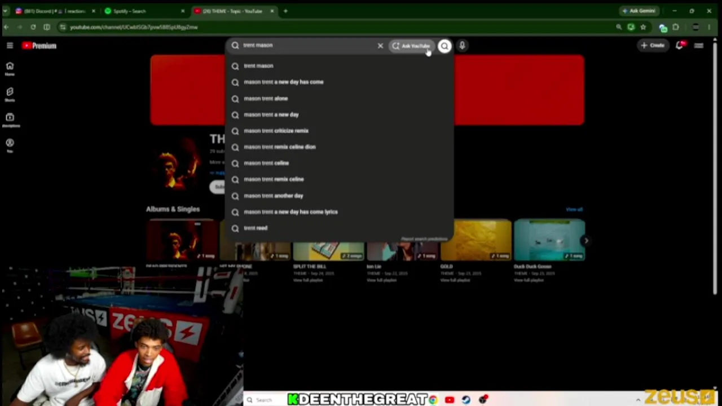Bookmark this page with the star
722x406 pixels.
point(643,27)
